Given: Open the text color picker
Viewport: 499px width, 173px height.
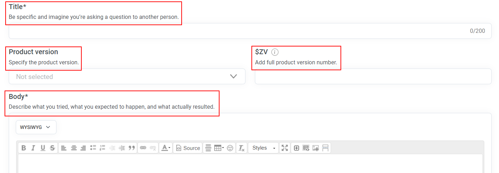Looking at the screenshot, I should click(166, 148).
